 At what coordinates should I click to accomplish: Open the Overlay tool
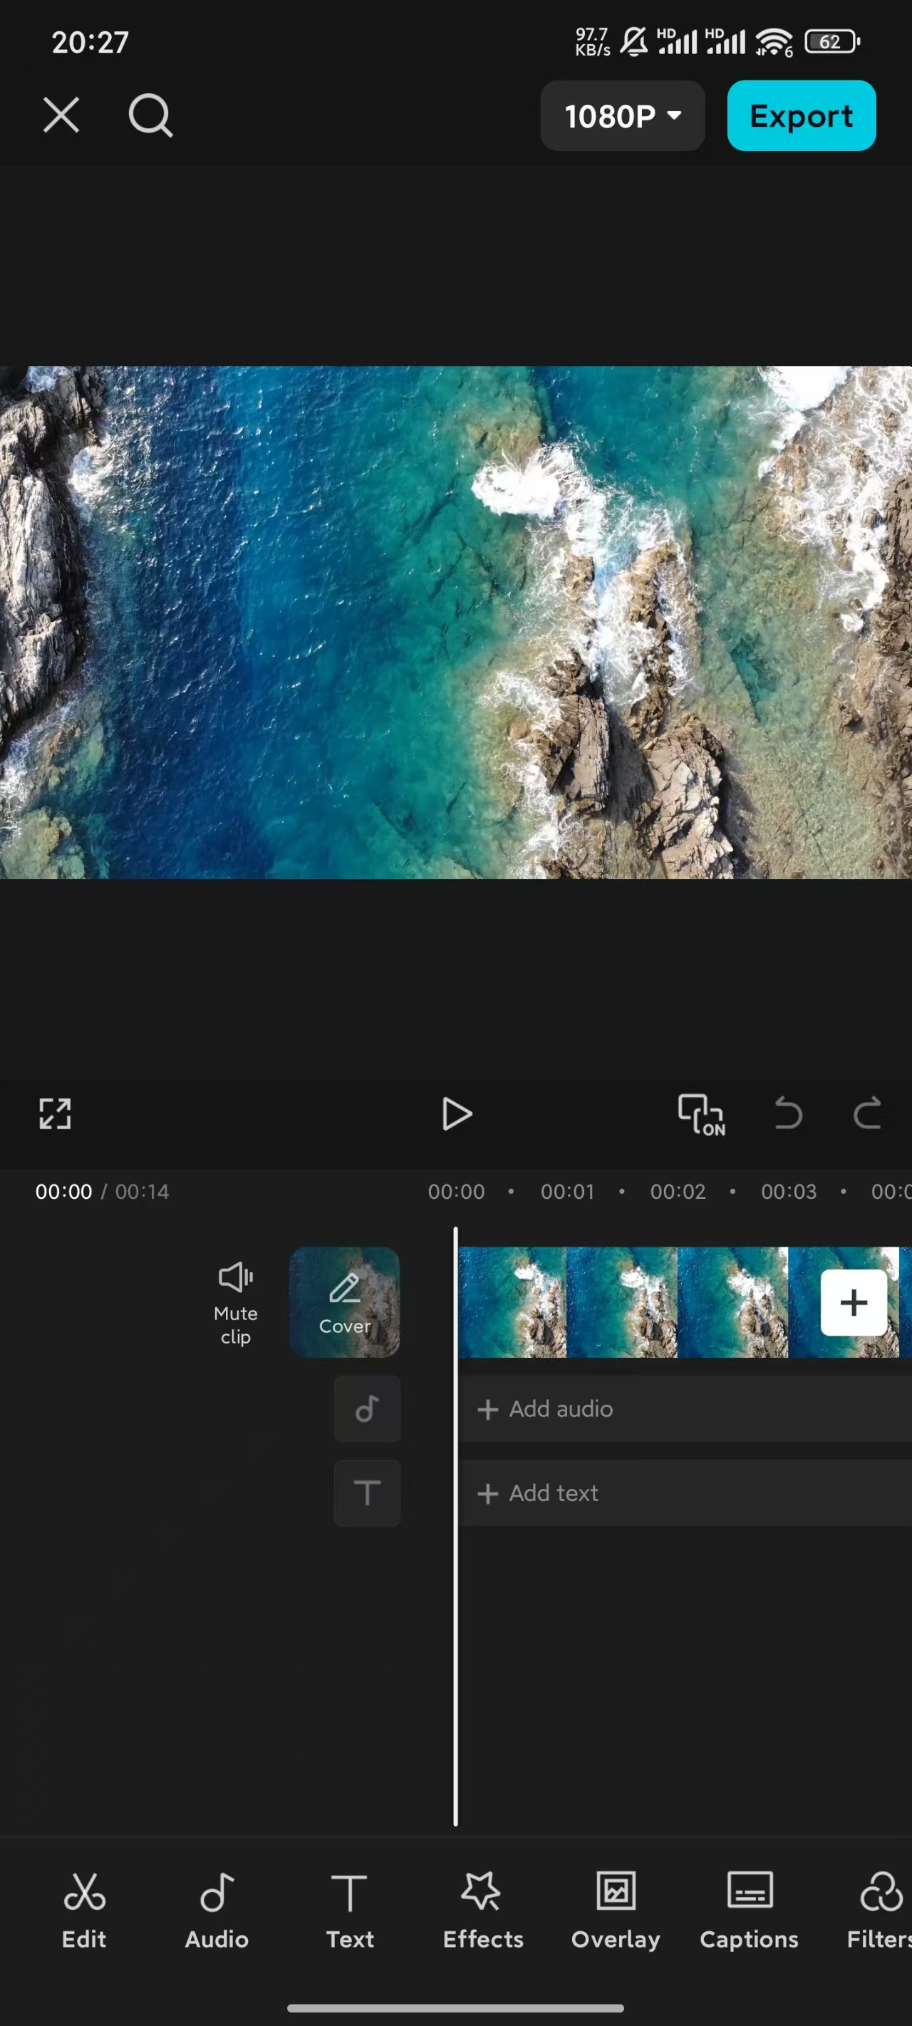(616, 1910)
